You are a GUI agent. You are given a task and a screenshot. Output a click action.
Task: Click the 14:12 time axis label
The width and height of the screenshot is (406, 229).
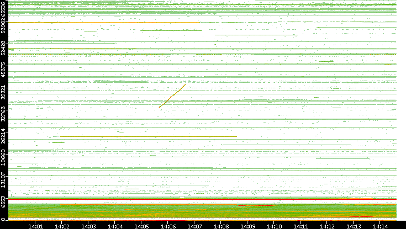pos(328,226)
